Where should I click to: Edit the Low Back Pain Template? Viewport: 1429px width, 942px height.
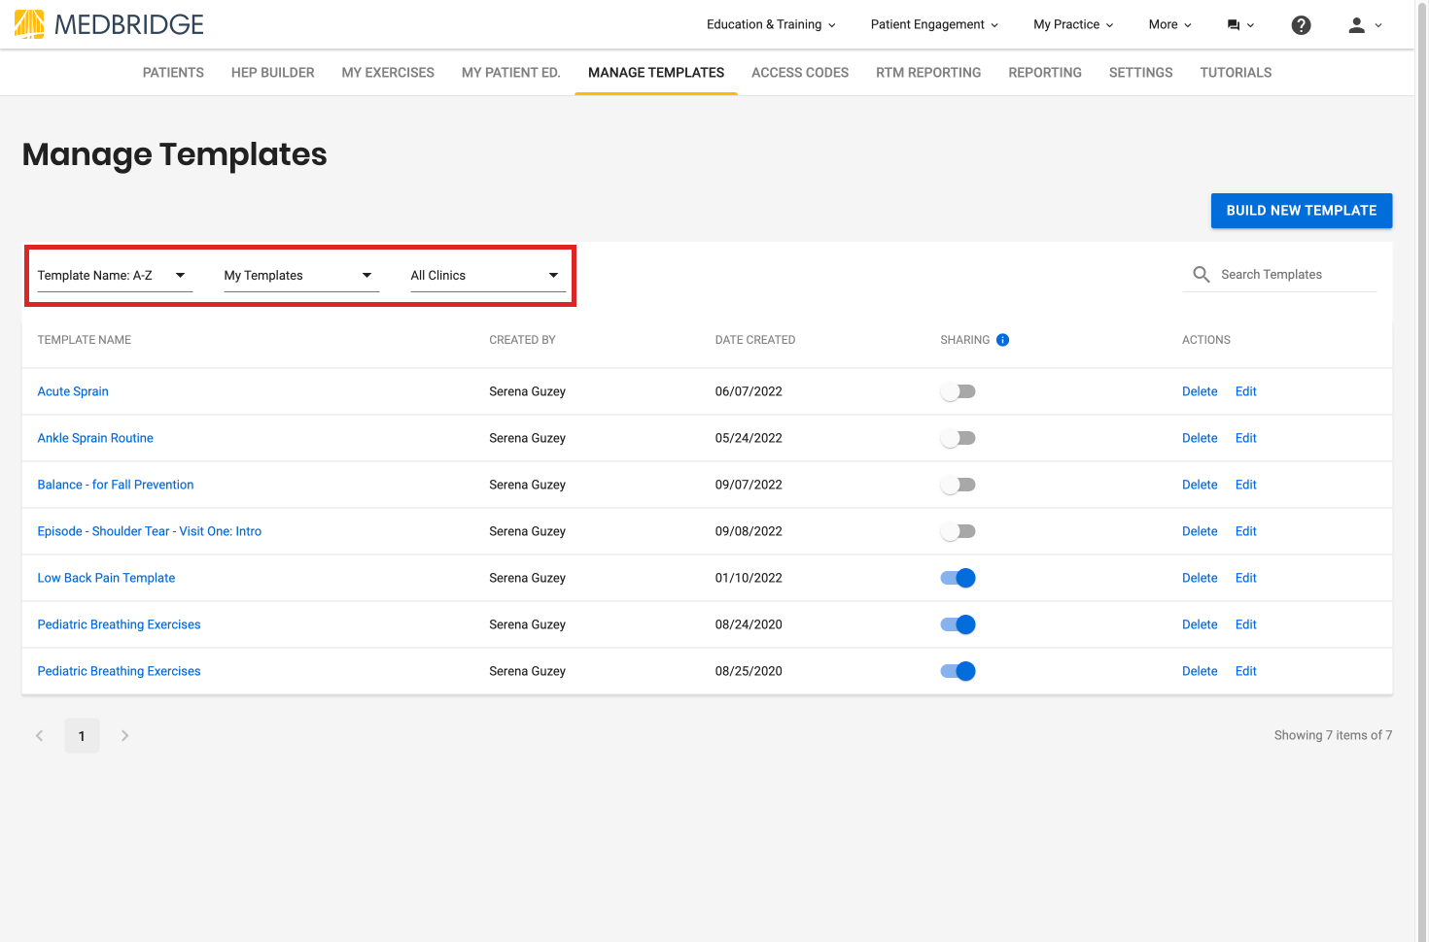1246,578
